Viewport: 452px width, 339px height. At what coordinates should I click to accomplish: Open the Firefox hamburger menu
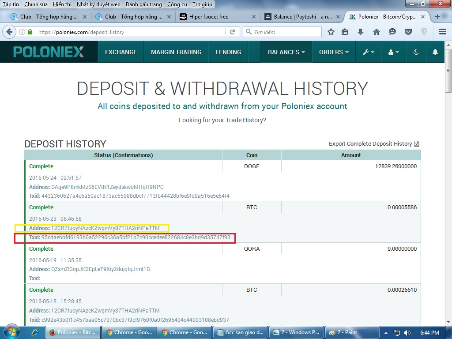[443, 32]
